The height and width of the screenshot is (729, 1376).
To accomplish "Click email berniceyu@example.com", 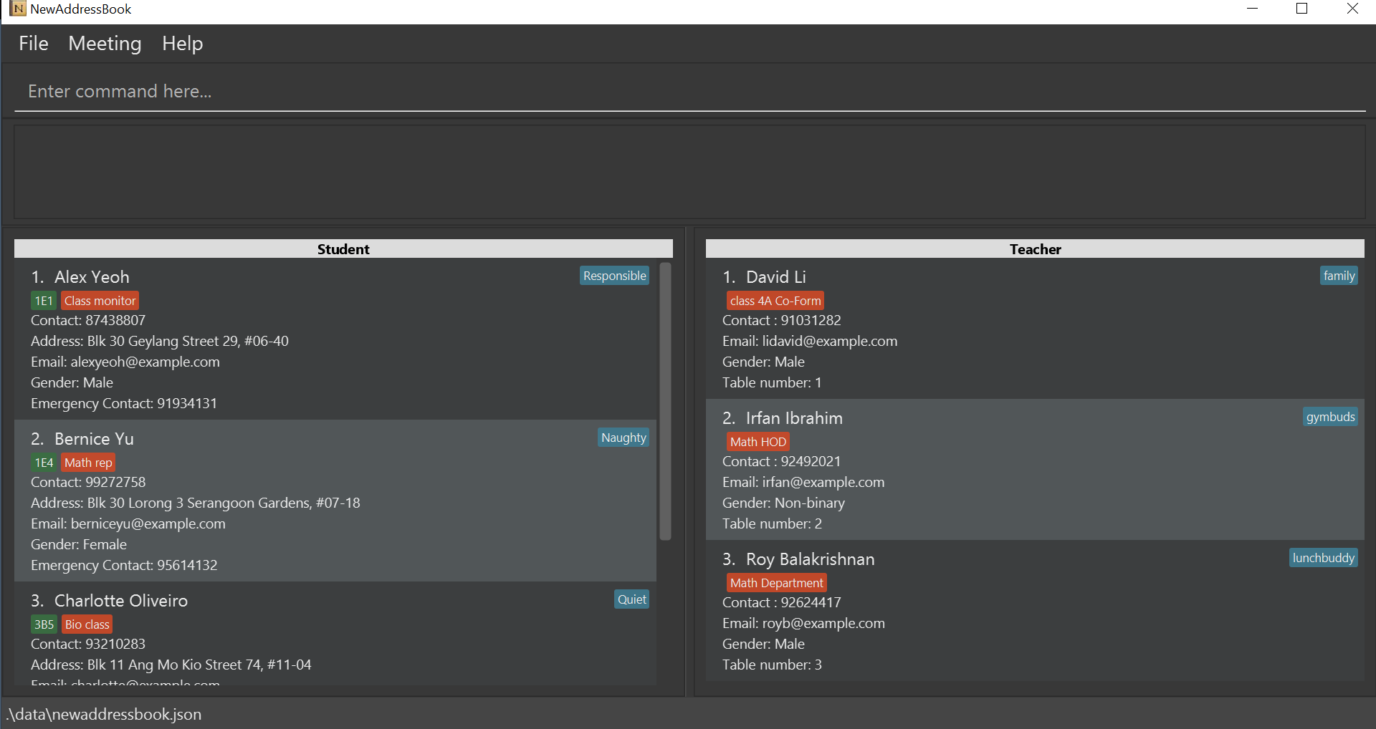I will [x=128, y=523].
